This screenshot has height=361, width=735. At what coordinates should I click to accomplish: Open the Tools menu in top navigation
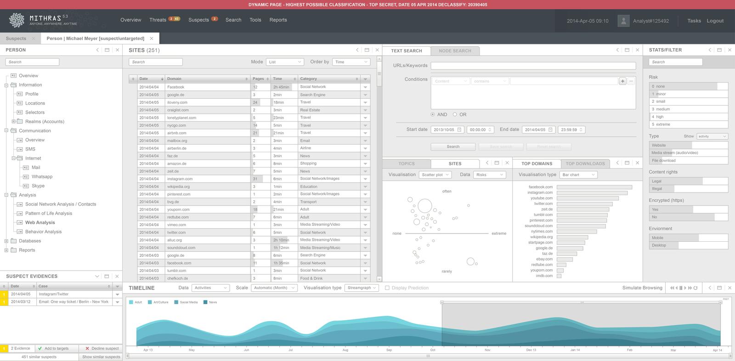pyautogui.click(x=255, y=20)
